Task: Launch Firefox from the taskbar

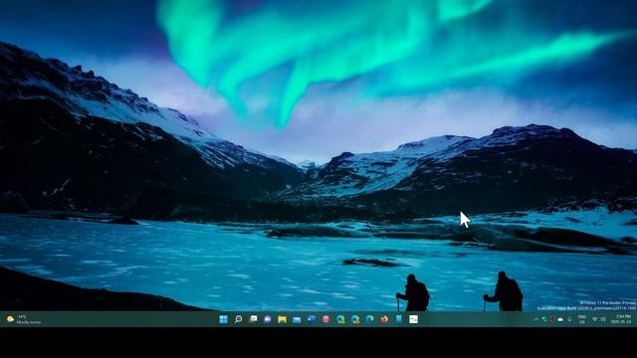Action: point(384,319)
